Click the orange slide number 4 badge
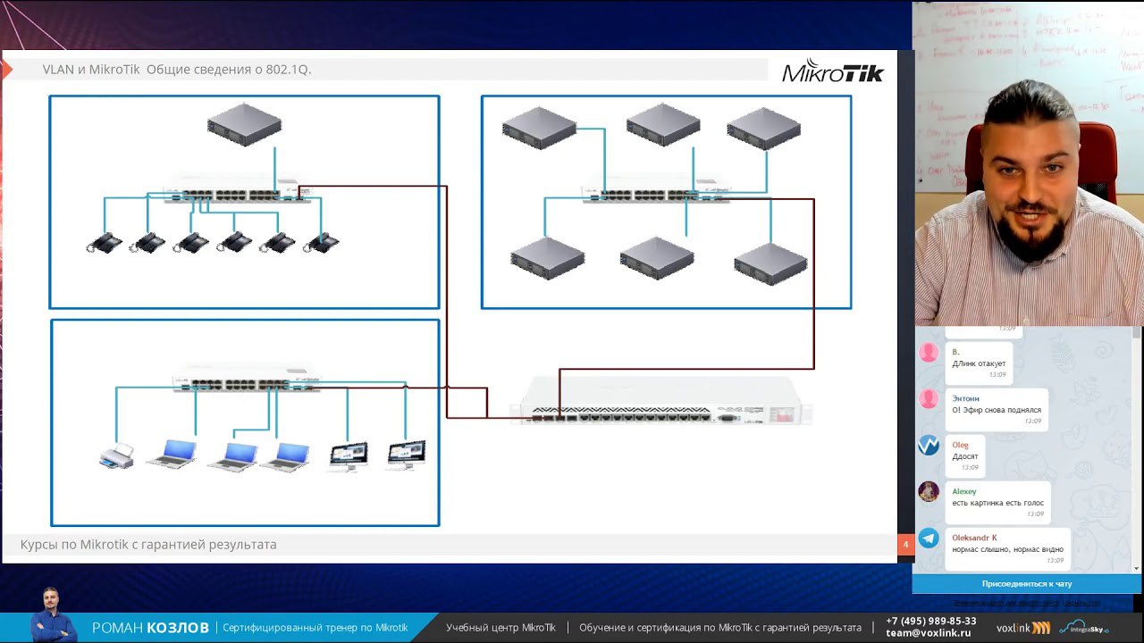Image resolution: width=1144 pixels, height=643 pixels. click(905, 544)
